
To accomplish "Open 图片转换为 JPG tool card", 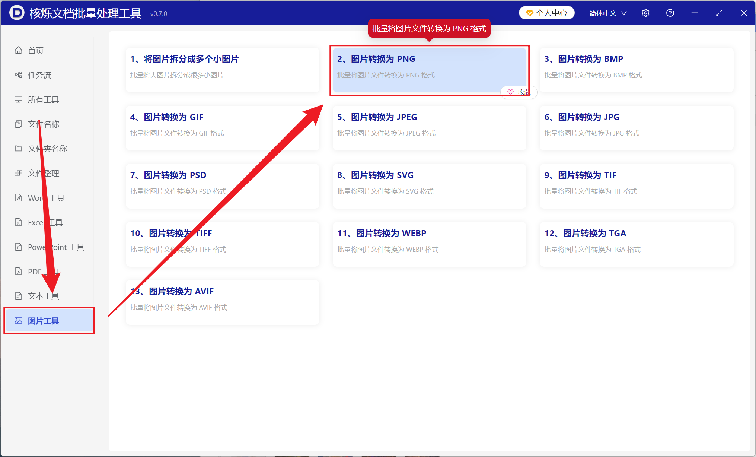I will (637, 128).
